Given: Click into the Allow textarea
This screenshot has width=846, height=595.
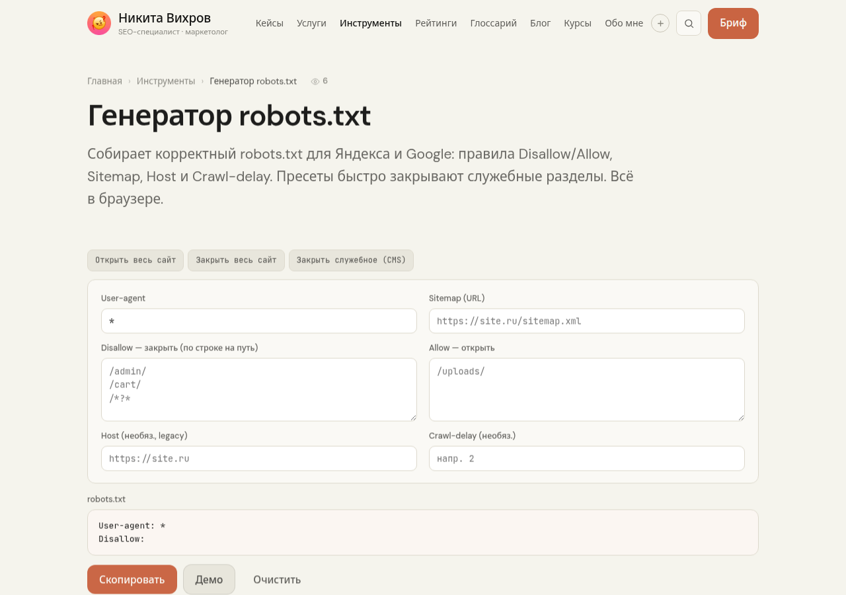Looking at the screenshot, I should tap(587, 389).
